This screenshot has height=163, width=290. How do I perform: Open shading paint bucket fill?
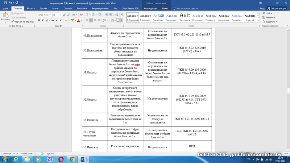click(x=112, y=20)
